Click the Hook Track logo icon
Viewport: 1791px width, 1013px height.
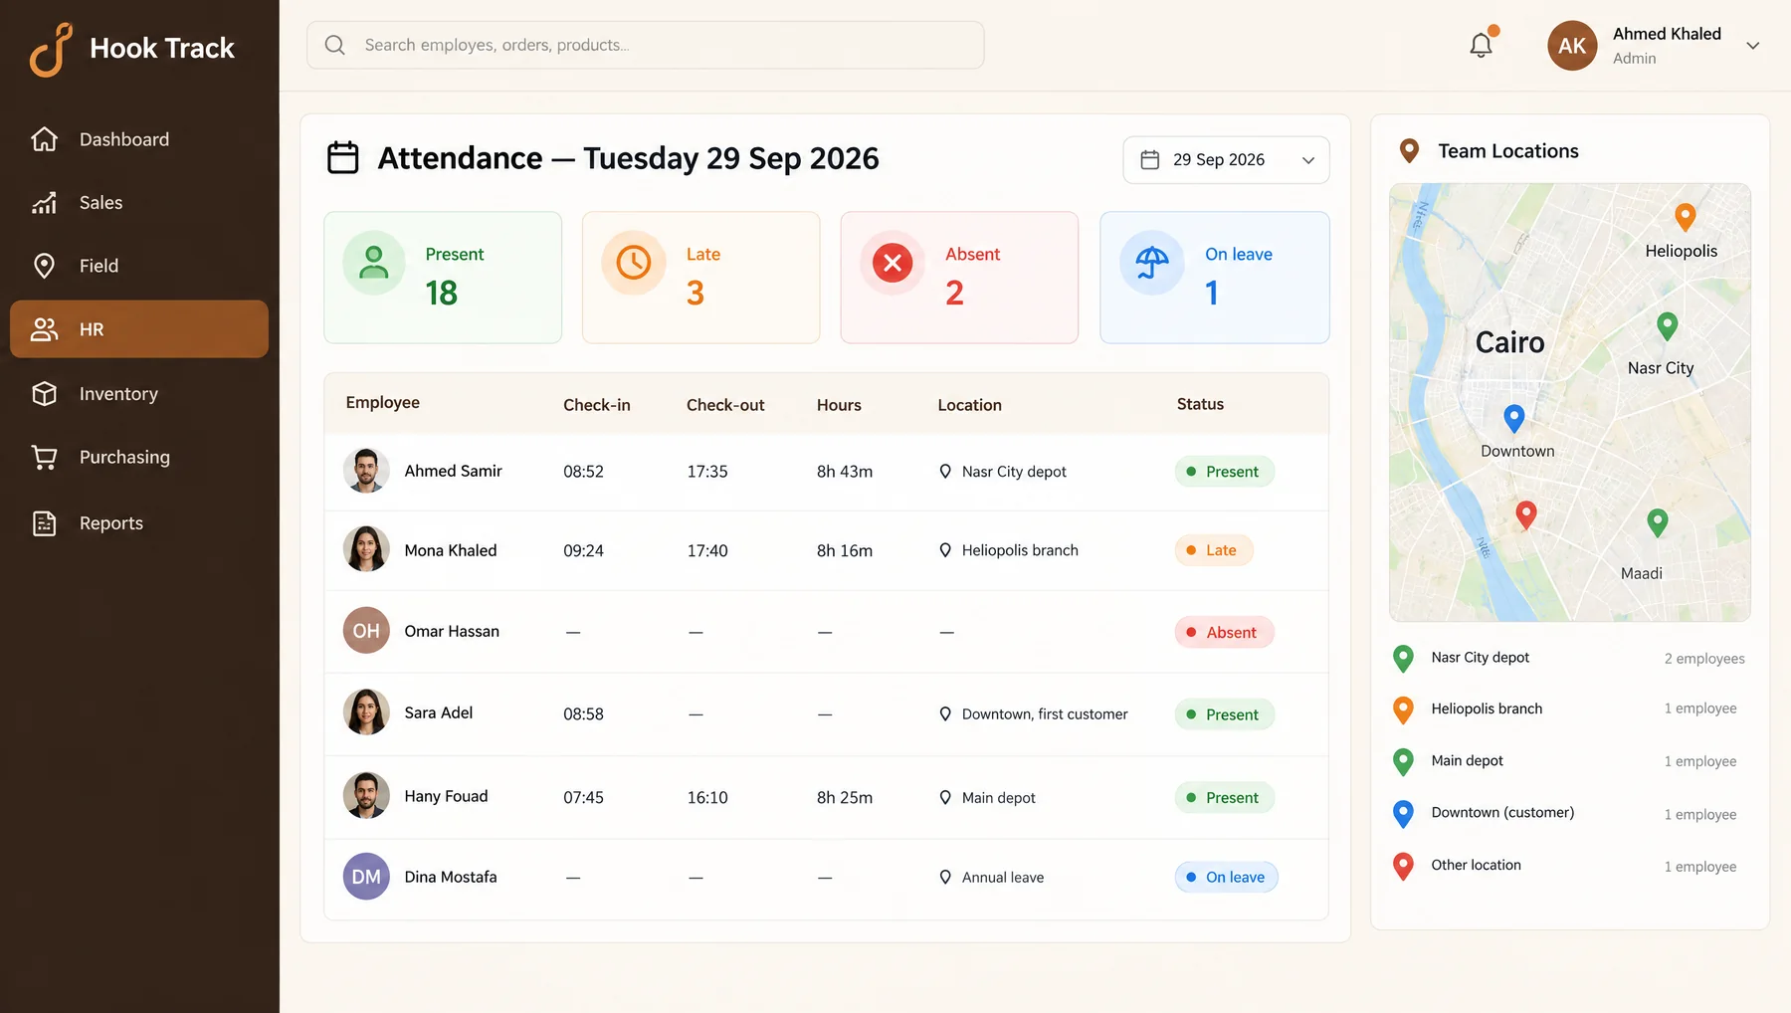[x=51, y=50]
